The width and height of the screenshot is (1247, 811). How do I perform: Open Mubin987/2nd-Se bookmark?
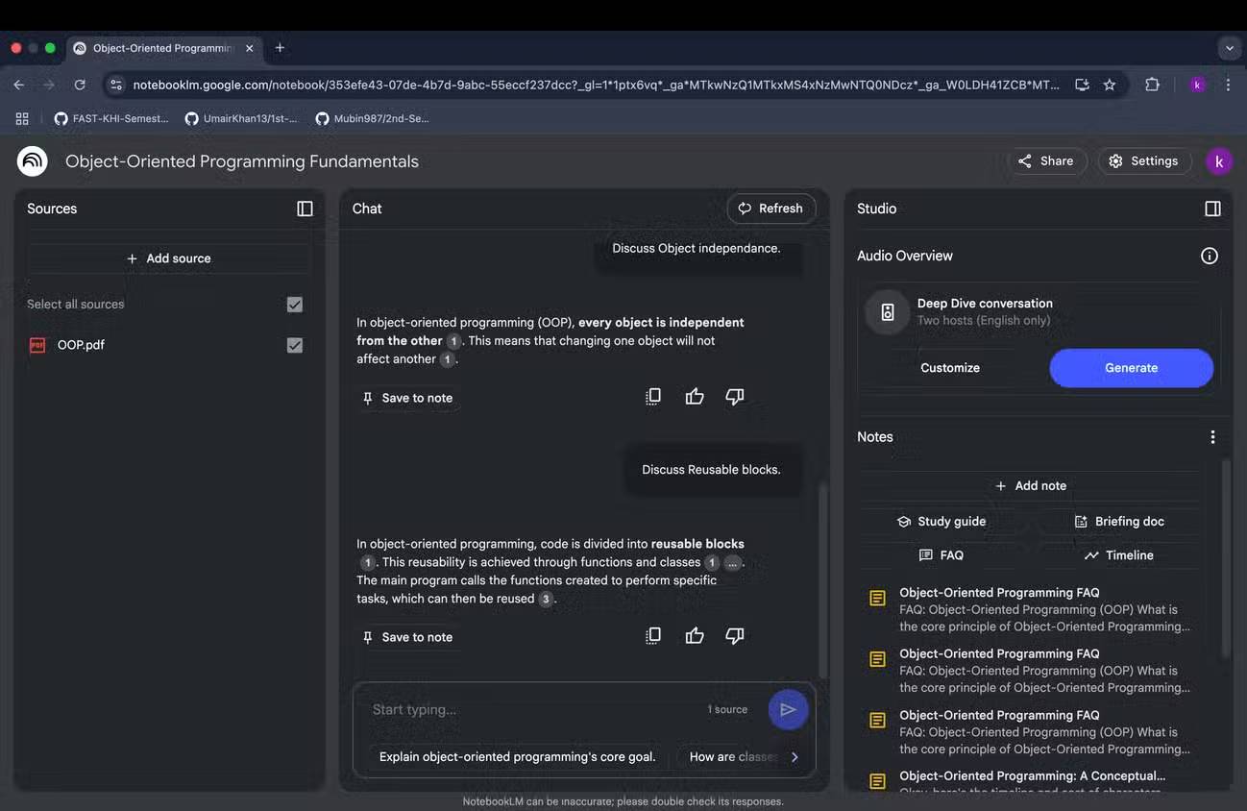coord(372,118)
